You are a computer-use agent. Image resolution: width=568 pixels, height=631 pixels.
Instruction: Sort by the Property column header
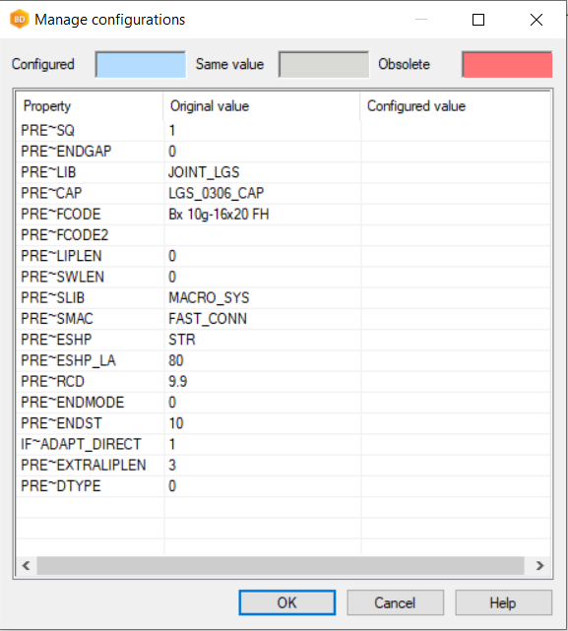point(90,106)
